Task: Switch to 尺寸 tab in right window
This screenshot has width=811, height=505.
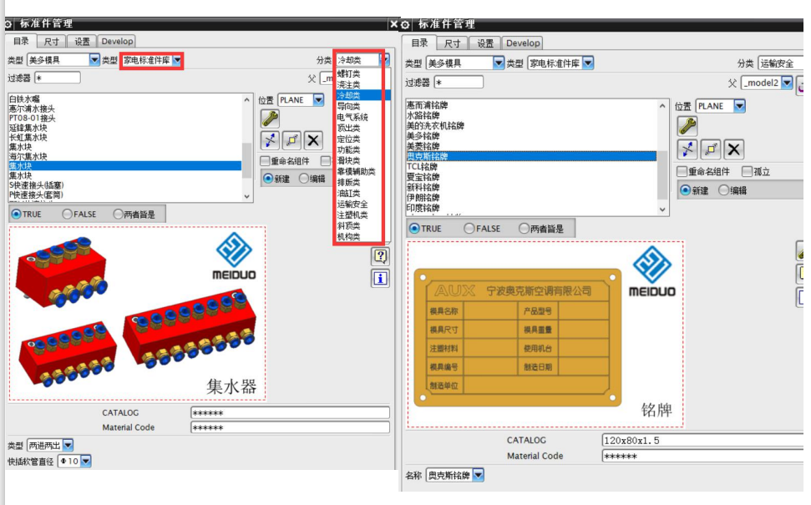Action: pos(452,43)
